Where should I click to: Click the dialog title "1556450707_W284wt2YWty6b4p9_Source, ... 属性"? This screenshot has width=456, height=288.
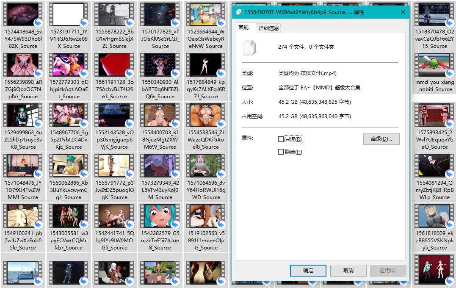(304, 12)
